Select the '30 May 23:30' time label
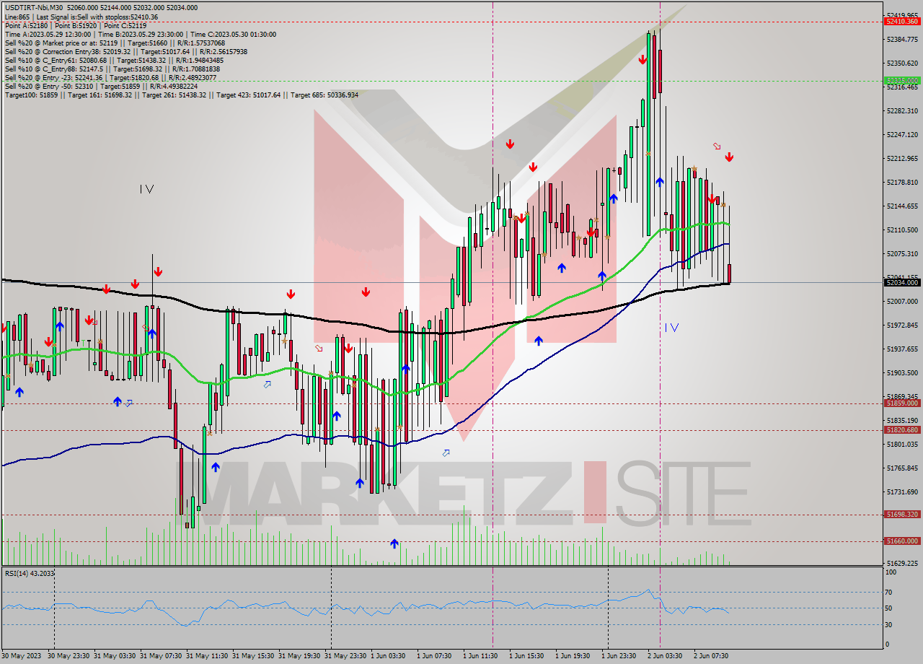The height and width of the screenshot is (664, 923). point(69,655)
